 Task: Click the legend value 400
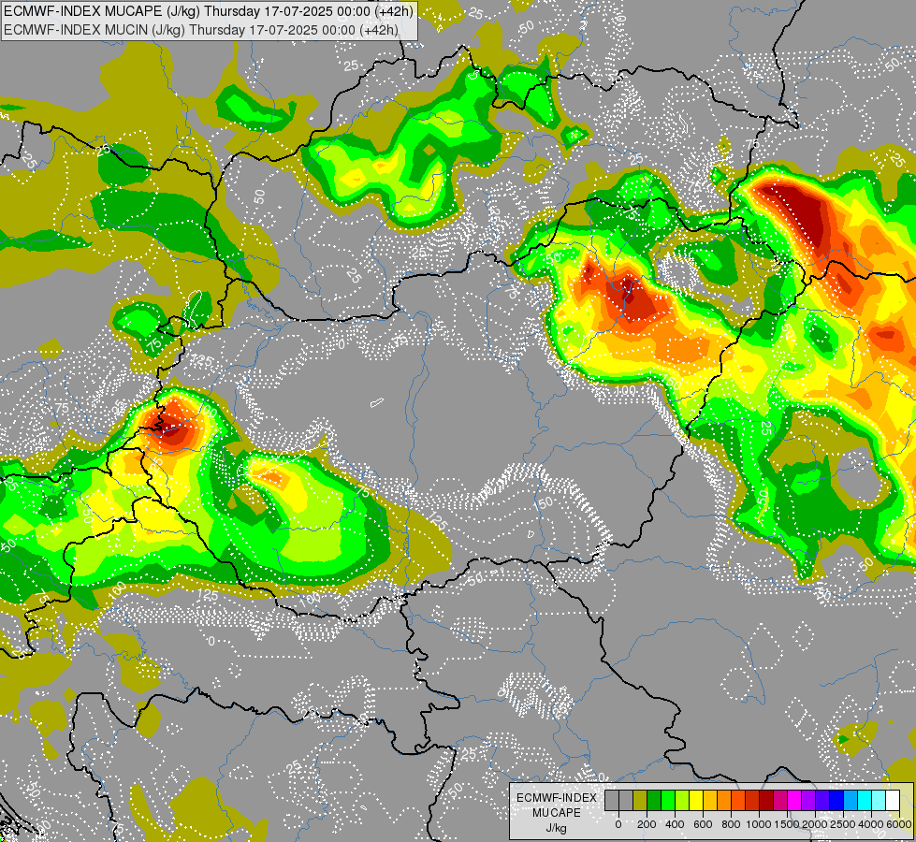675,824
